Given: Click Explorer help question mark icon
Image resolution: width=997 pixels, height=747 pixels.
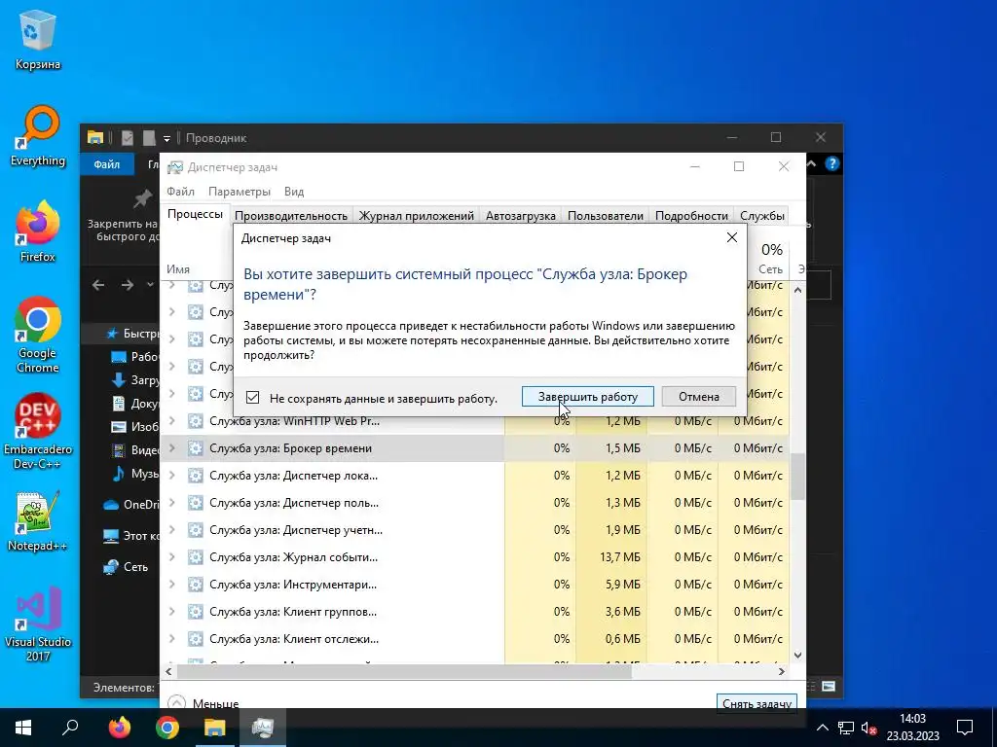Looking at the screenshot, I should [x=831, y=163].
